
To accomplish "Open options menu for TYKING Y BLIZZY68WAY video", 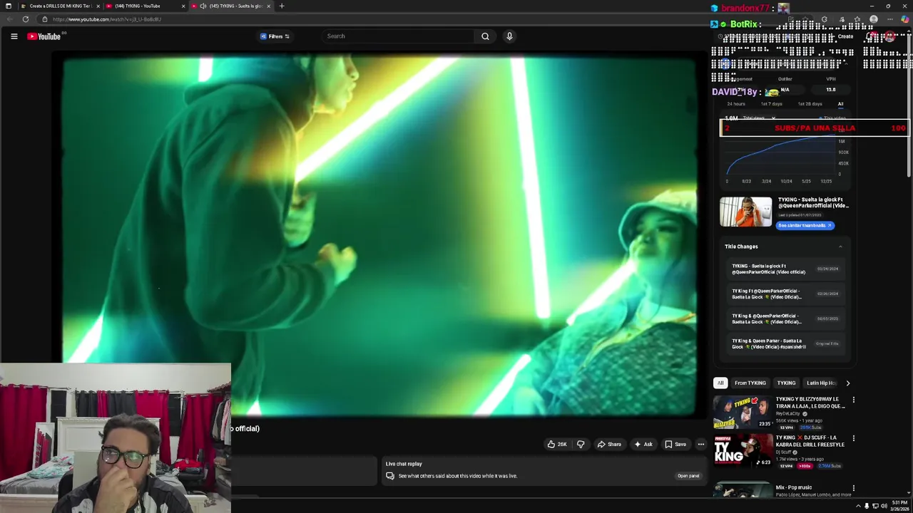I will (853, 400).
